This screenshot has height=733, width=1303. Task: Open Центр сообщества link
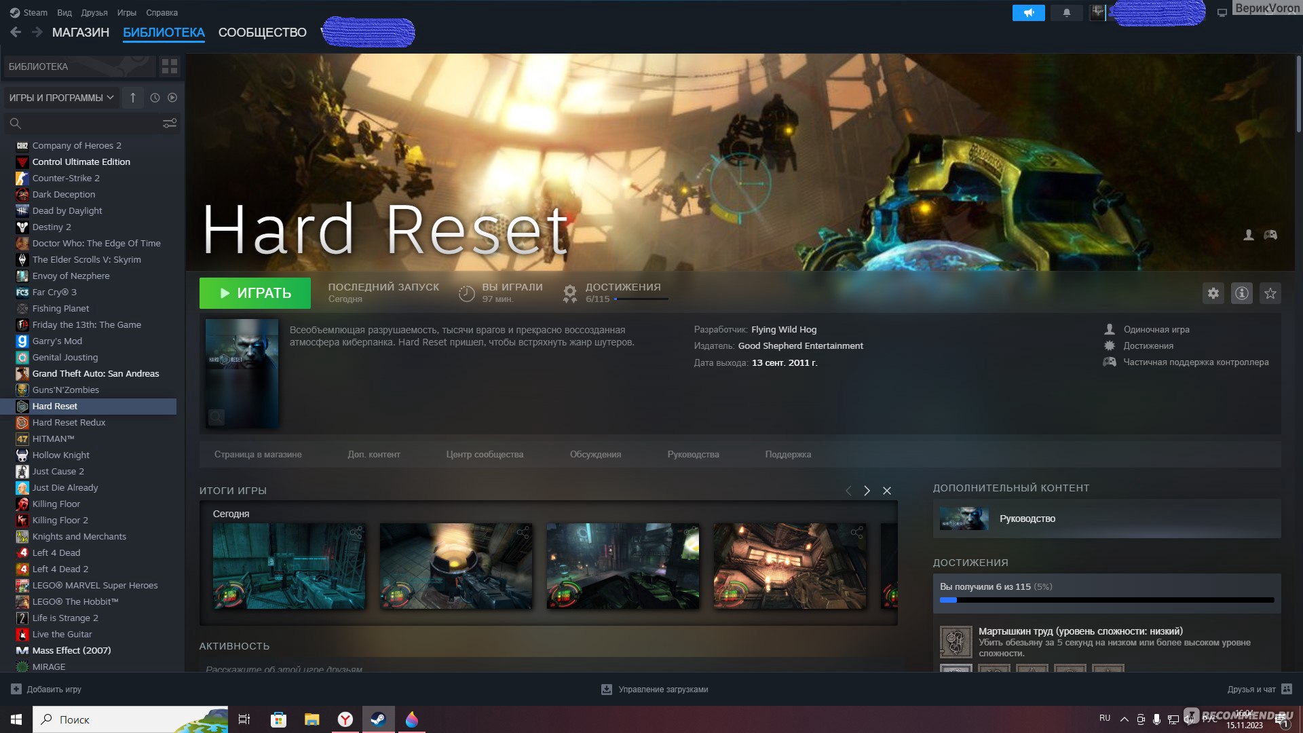[x=485, y=455]
